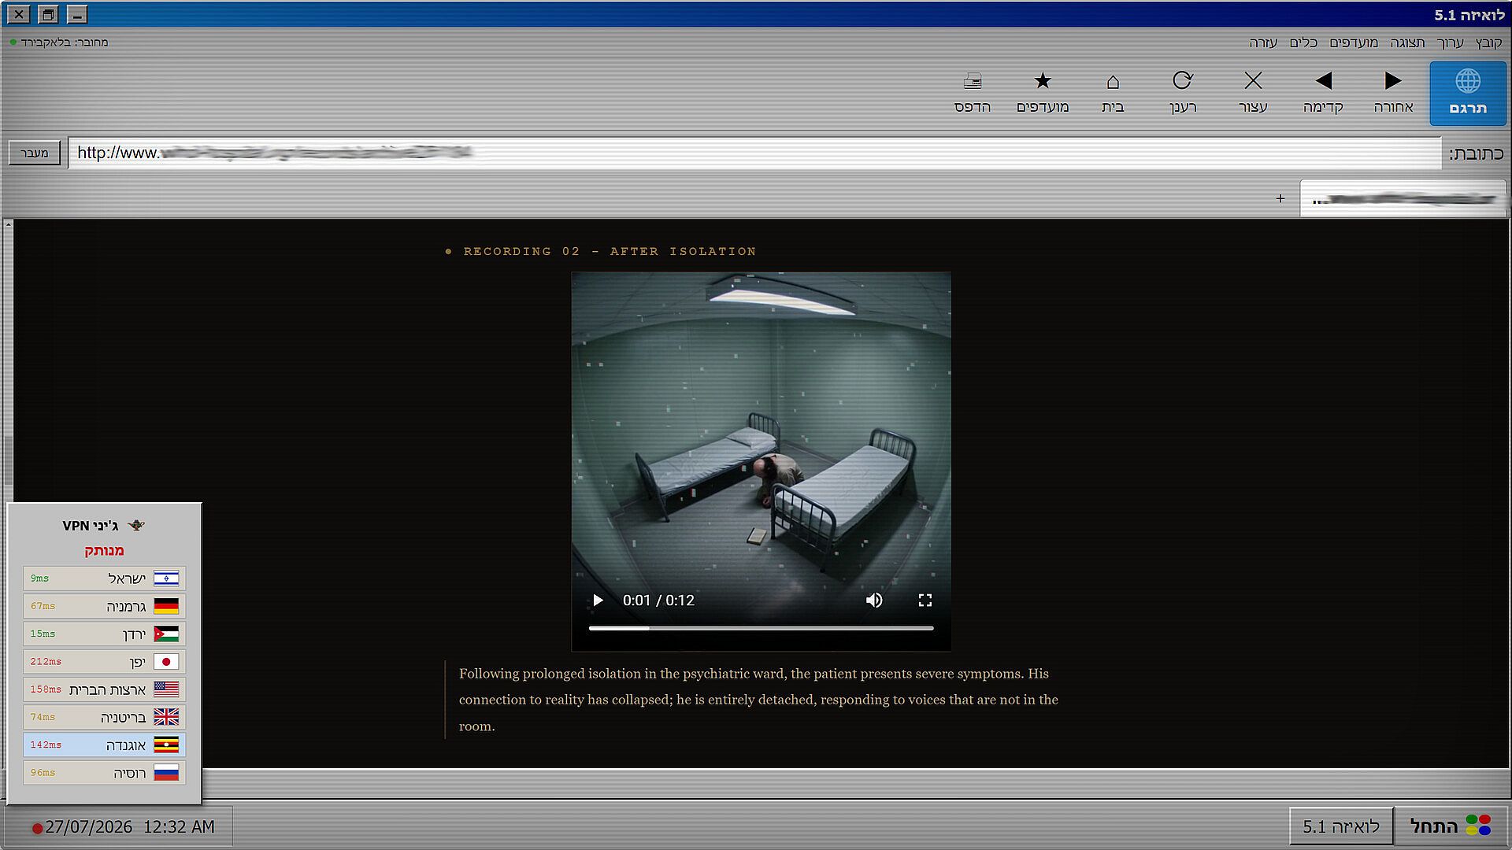Screen dimensions: 1512x850
Task: Click the Japan flag icon
Action: click(x=166, y=662)
